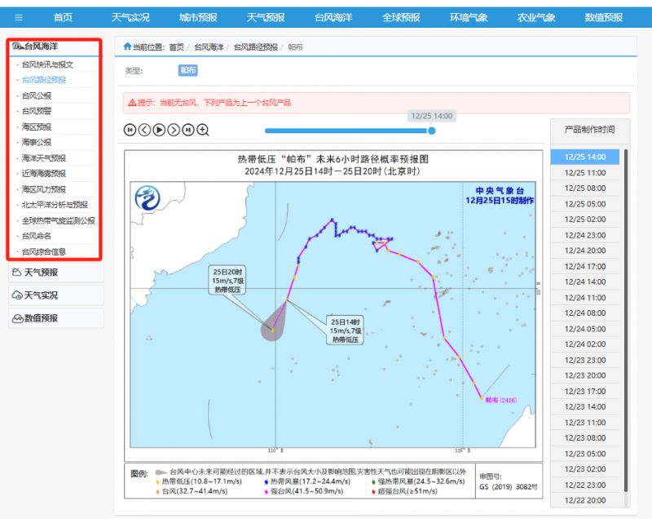Open 北太平洋分析与预报 sidebar link
Viewport: 652px width, 519px height.
click(55, 205)
